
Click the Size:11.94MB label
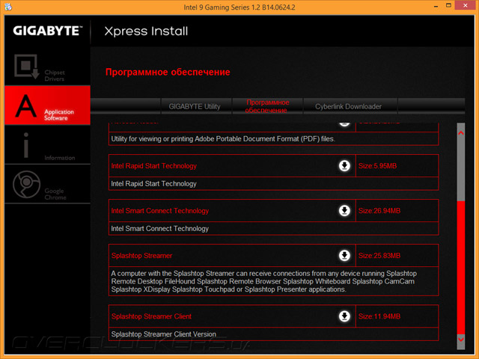pos(379,316)
